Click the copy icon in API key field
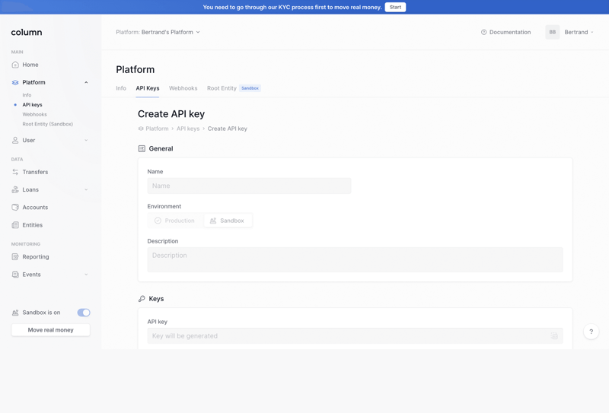Screen dimensions: 609x413 pyautogui.click(x=554, y=335)
